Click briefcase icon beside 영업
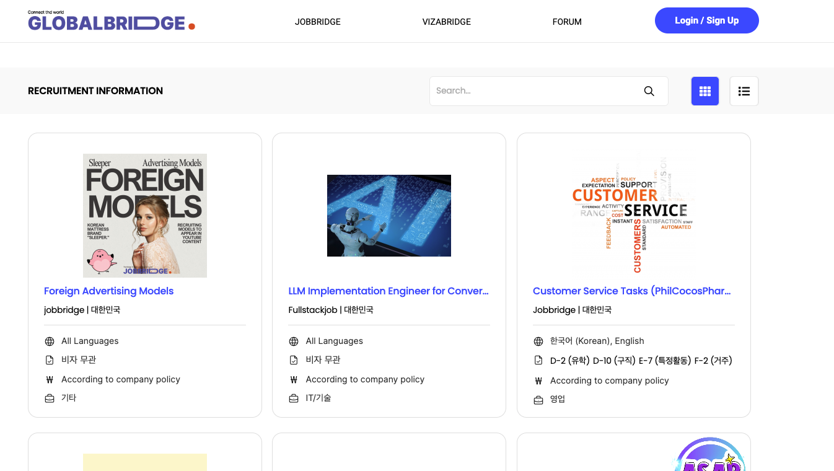The image size is (834, 471). 538,400
